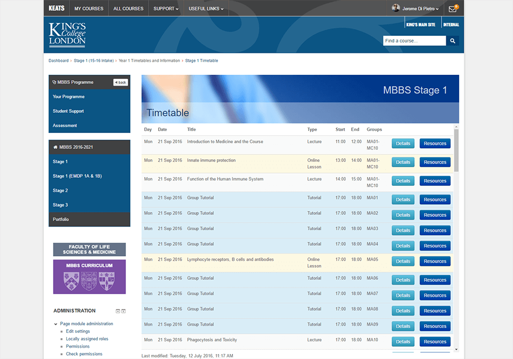Viewport: 513px width, 359px height.
Task: Collapse the Page module administration tree
Action: click(56, 324)
